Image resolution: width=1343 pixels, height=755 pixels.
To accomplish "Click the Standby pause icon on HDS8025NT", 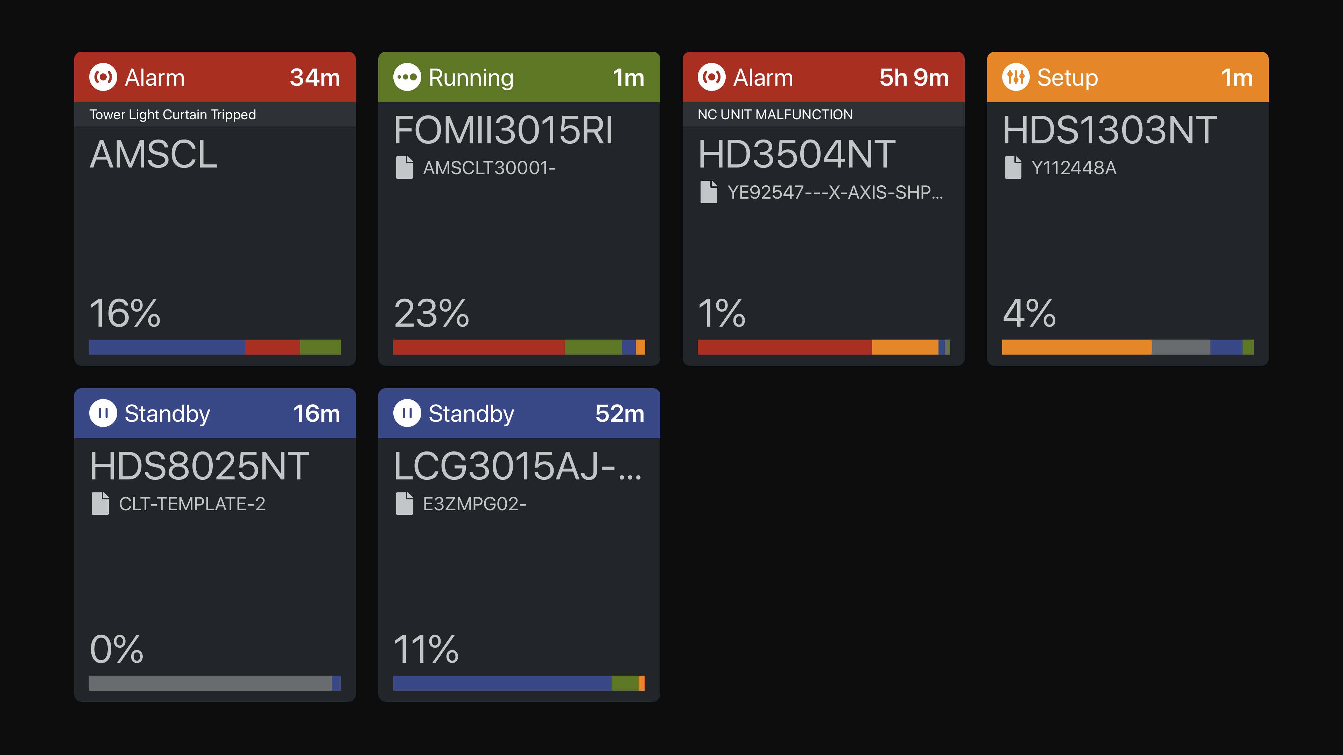I will pyautogui.click(x=103, y=413).
